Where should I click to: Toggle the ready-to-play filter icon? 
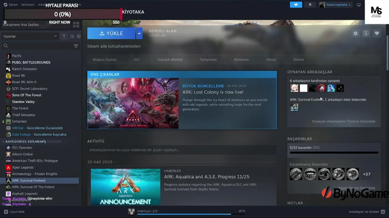pos(79,36)
